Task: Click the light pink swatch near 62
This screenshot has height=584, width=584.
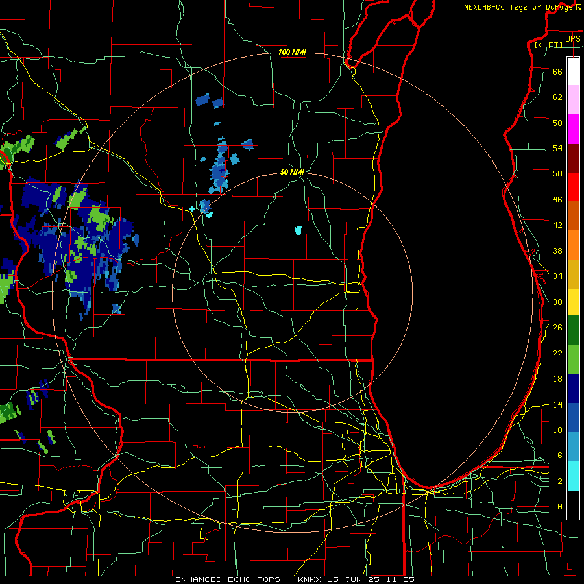Action: (573, 100)
